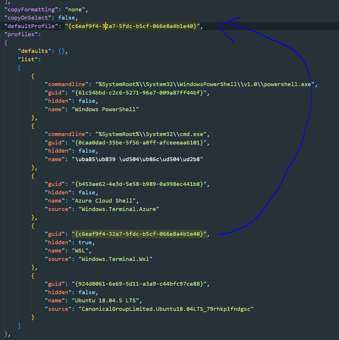Click the "defaultProfile" key
The image size is (339, 340).
(31, 26)
